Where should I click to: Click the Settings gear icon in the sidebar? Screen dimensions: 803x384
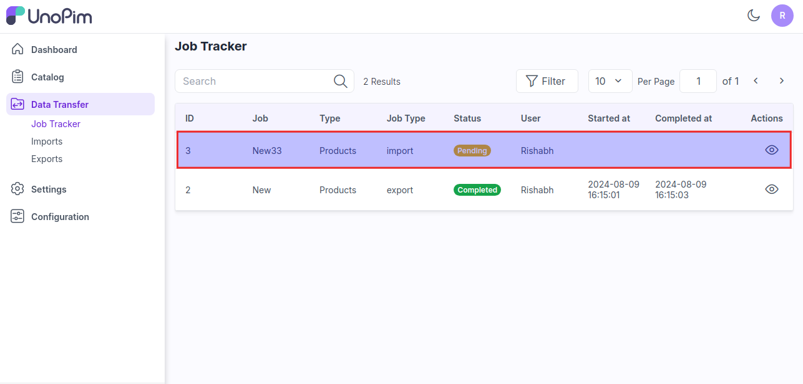click(x=17, y=190)
